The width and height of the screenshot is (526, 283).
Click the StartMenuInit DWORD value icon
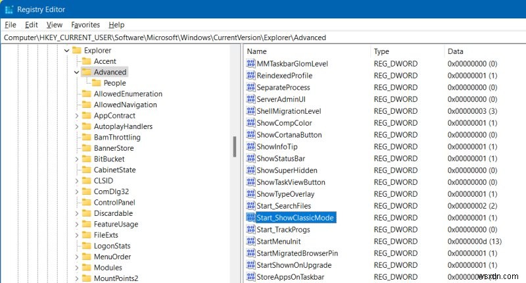click(x=251, y=242)
